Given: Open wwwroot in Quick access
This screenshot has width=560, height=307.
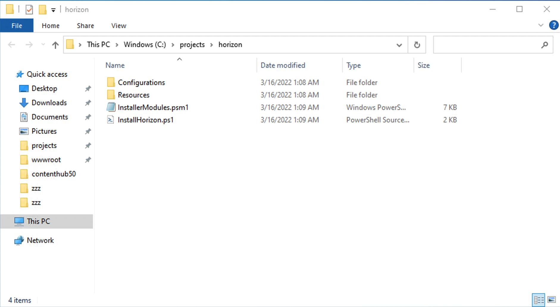Looking at the screenshot, I should coord(46,160).
